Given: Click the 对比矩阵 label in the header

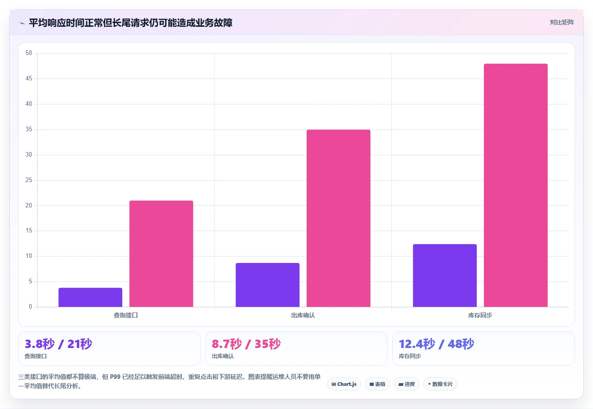Looking at the screenshot, I should (562, 22).
